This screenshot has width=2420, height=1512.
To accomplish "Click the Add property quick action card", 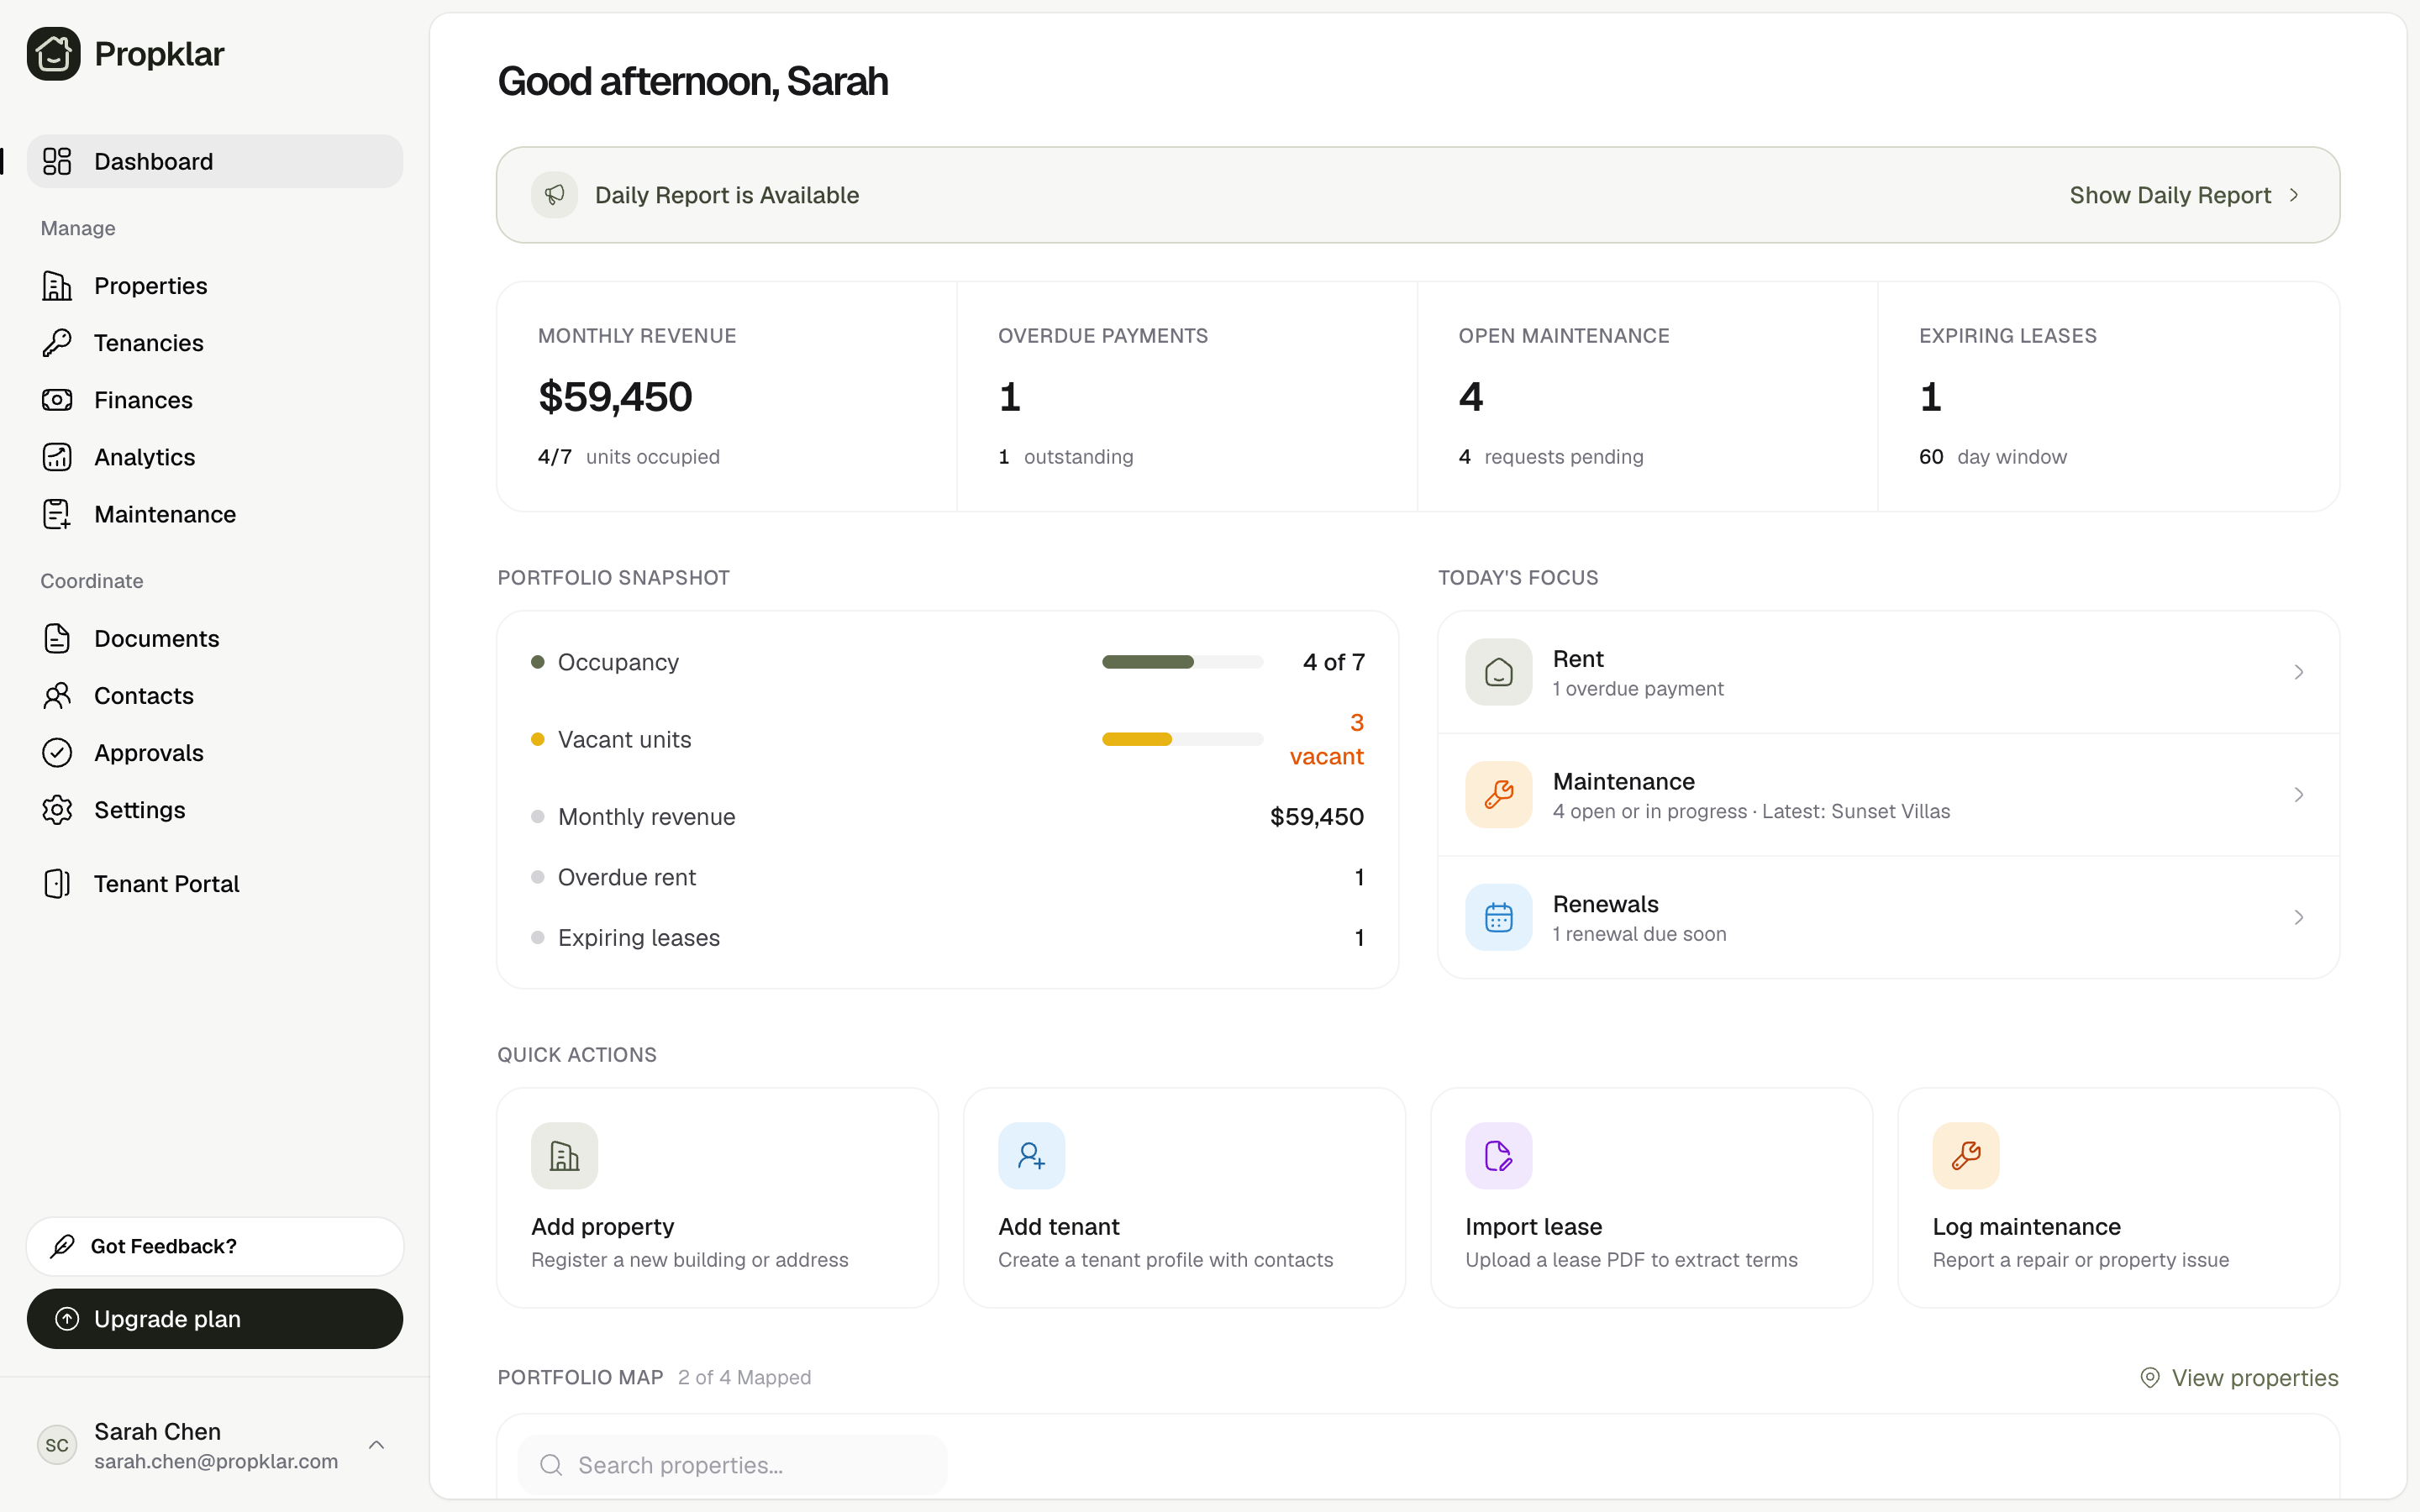I will pyautogui.click(x=717, y=1198).
